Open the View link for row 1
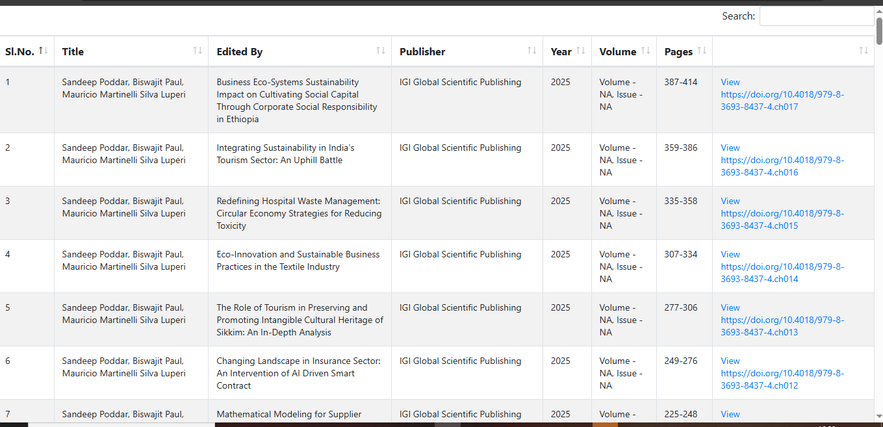This screenshot has height=427, width=883. [730, 83]
